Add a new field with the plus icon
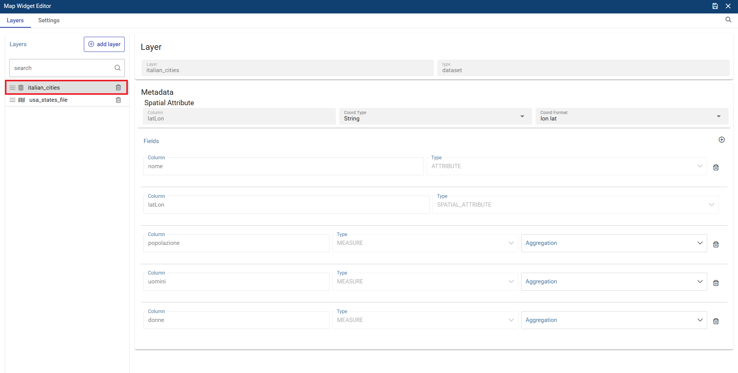This screenshot has width=738, height=373. [721, 140]
